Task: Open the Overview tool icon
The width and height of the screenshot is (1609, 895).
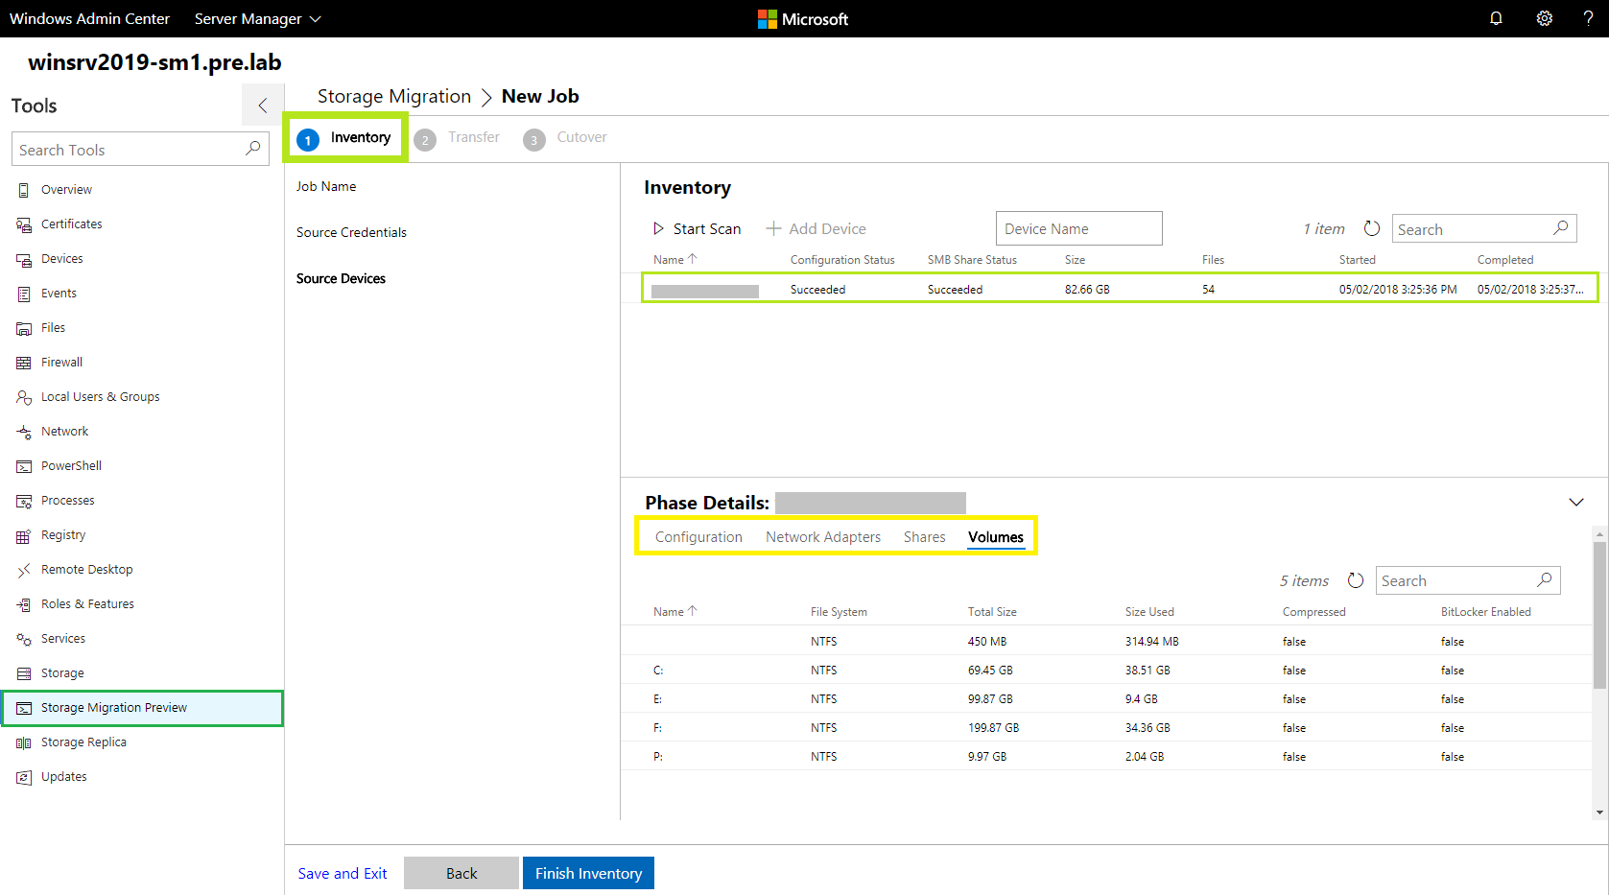Action: click(24, 190)
